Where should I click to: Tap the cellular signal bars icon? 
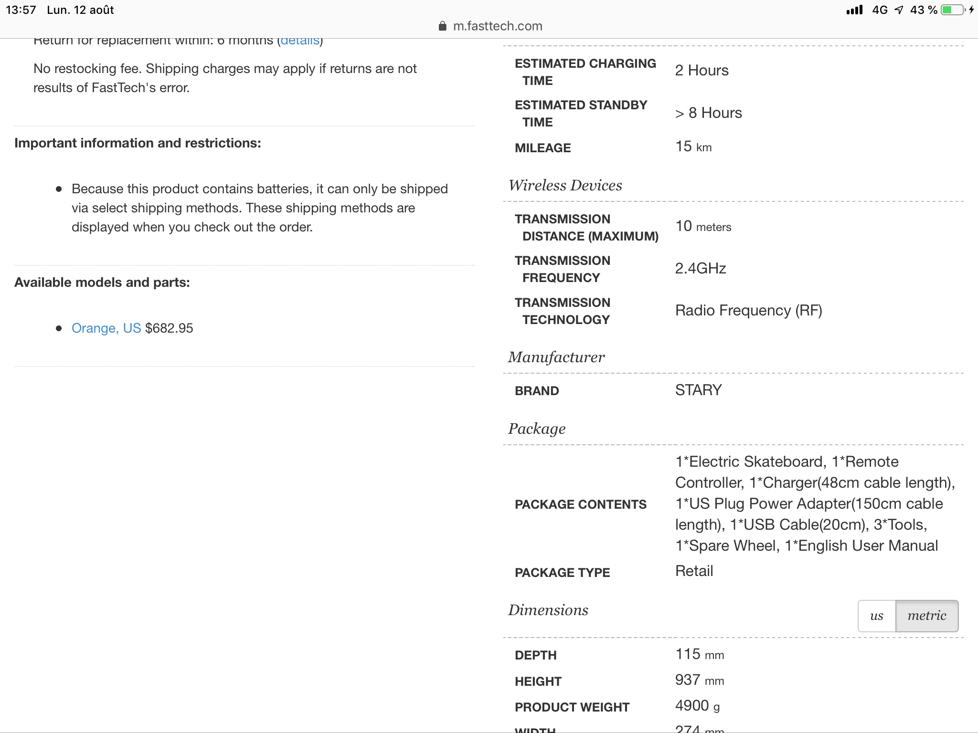click(x=854, y=10)
